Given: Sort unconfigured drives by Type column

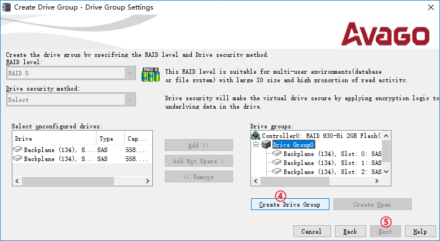Looking at the screenshot, I should click(110, 139).
